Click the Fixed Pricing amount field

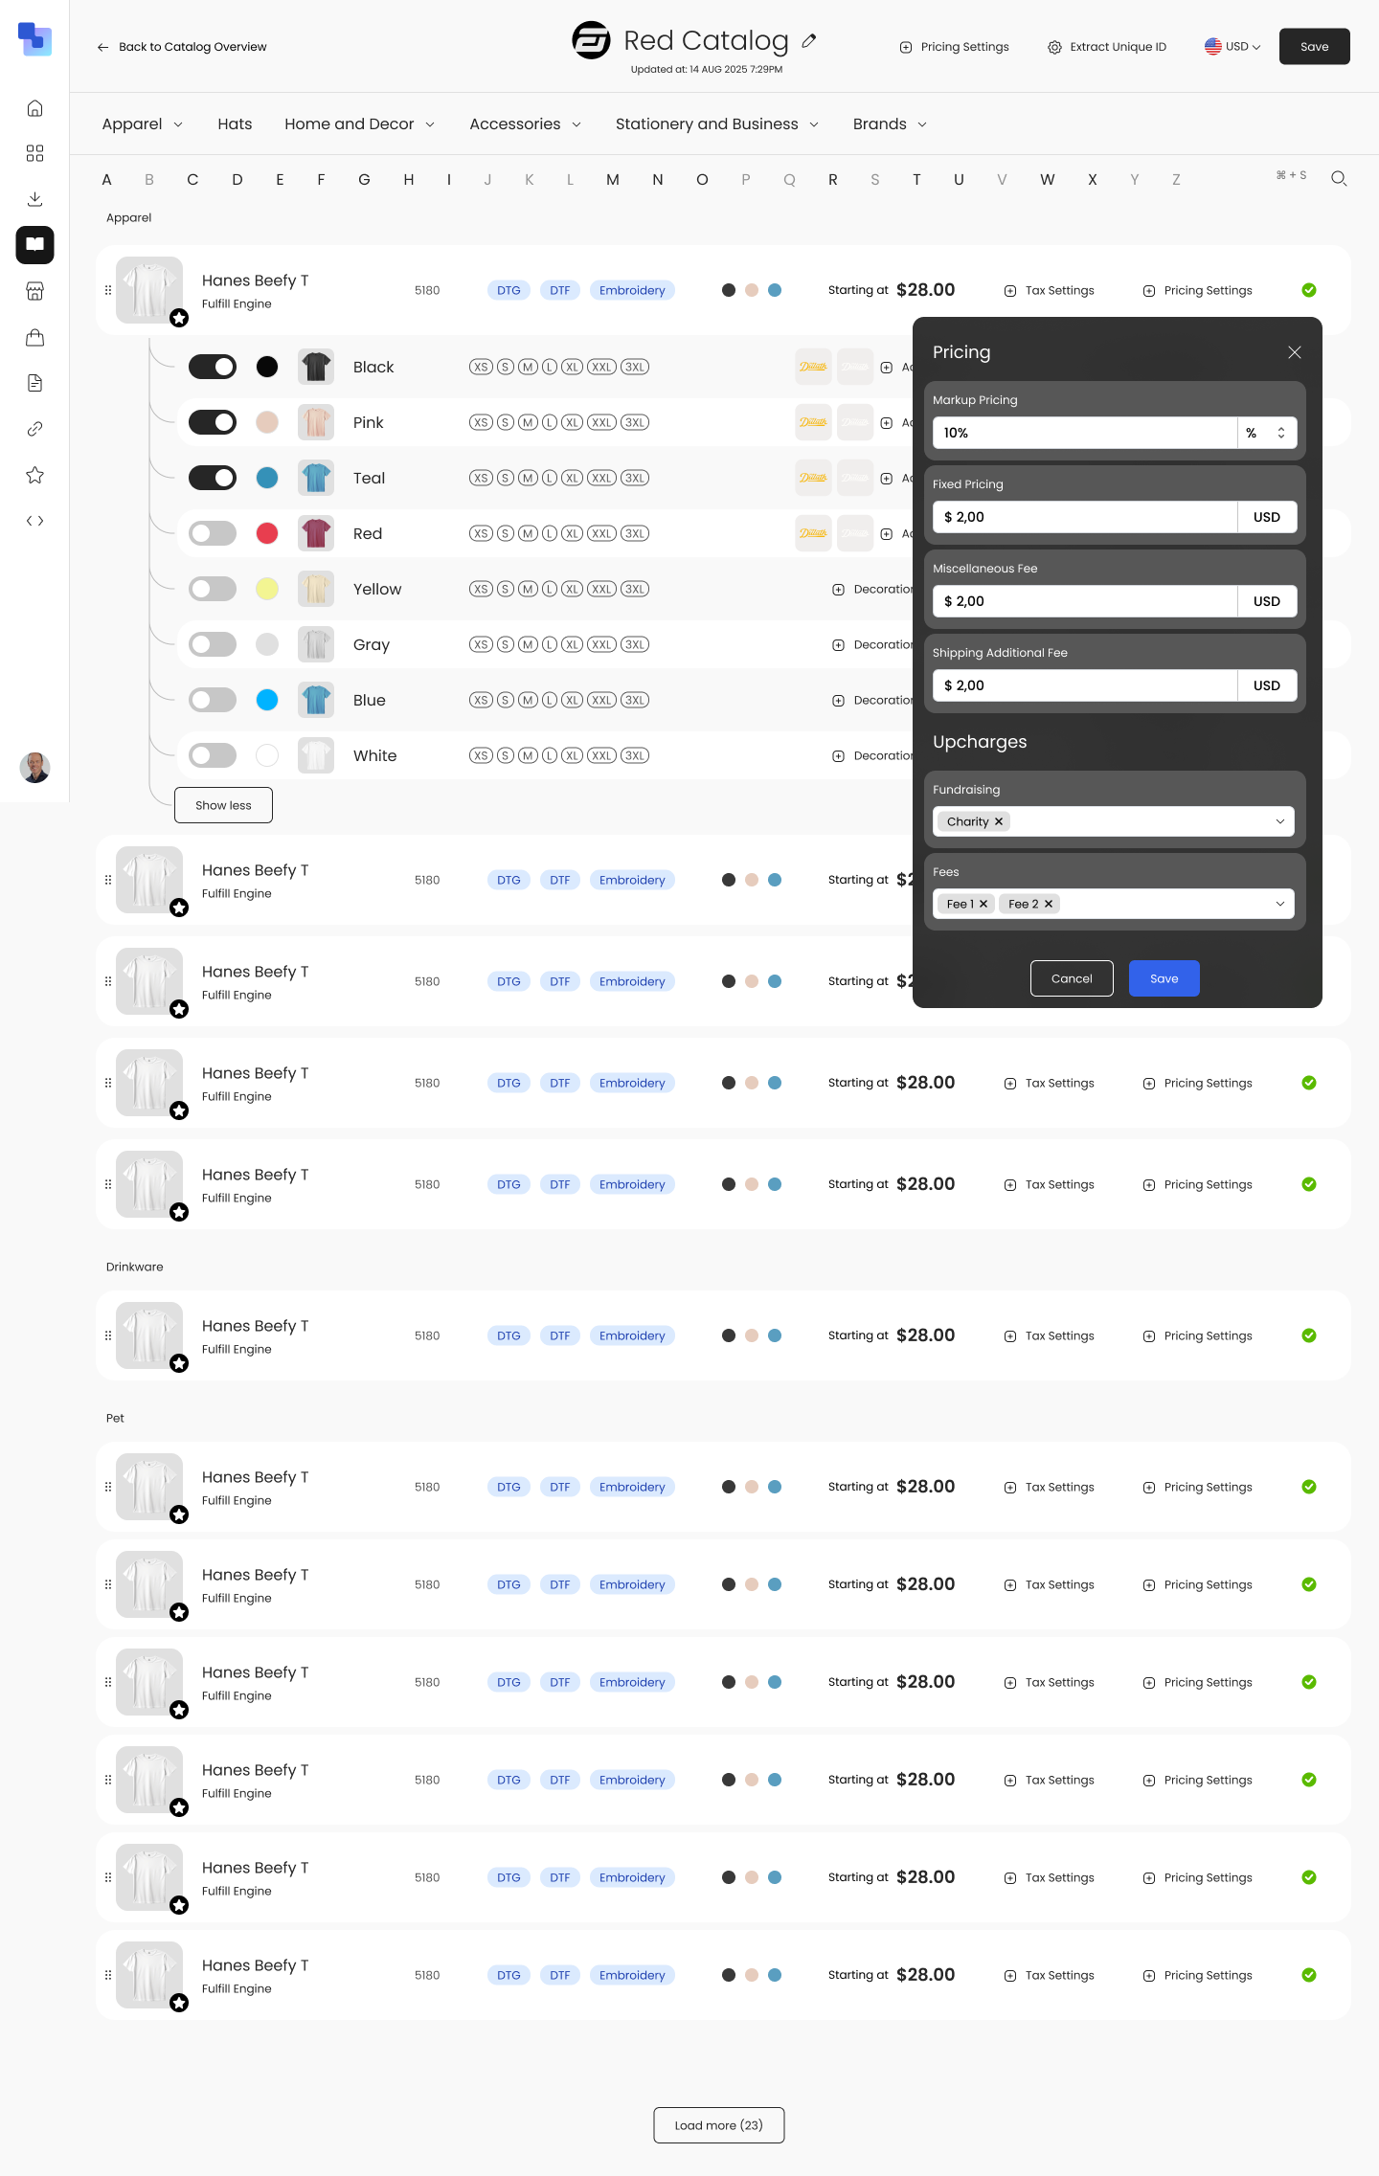(x=1085, y=517)
